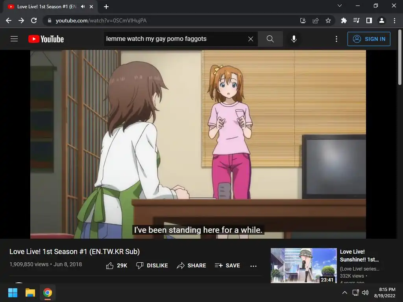
Task: Open YouTube settings three-dot menu
Action: point(336,39)
